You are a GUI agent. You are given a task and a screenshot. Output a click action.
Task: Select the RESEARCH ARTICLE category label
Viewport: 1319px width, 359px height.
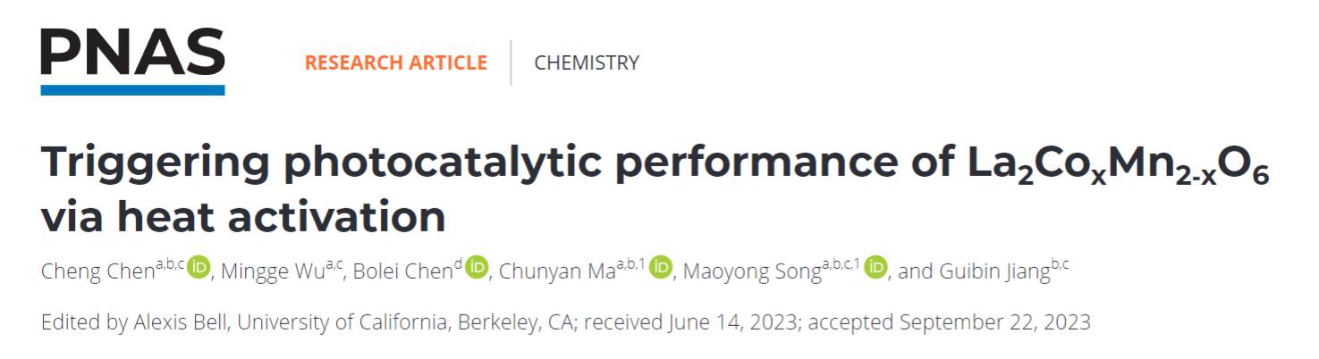click(x=396, y=63)
